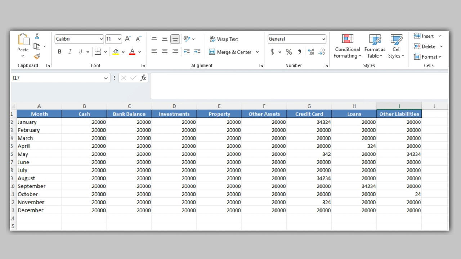
Task: Click Delete cells button
Action: (425, 46)
